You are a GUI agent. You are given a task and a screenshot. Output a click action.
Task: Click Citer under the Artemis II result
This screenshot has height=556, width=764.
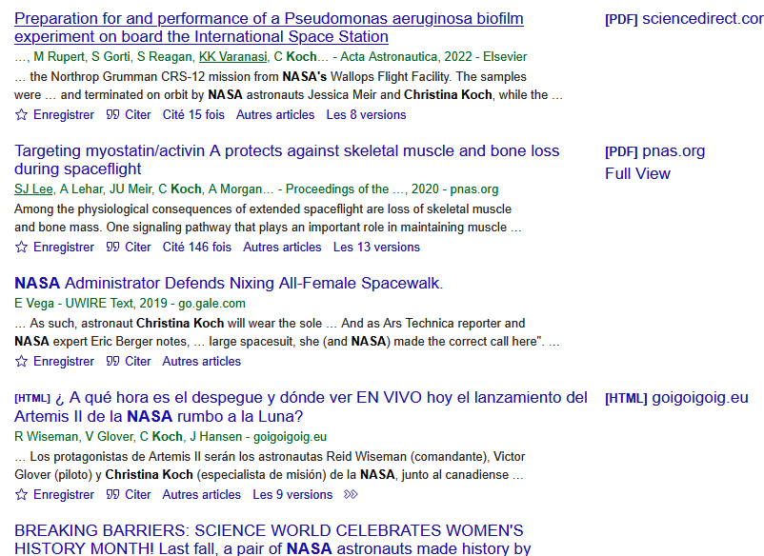tap(138, 495)
